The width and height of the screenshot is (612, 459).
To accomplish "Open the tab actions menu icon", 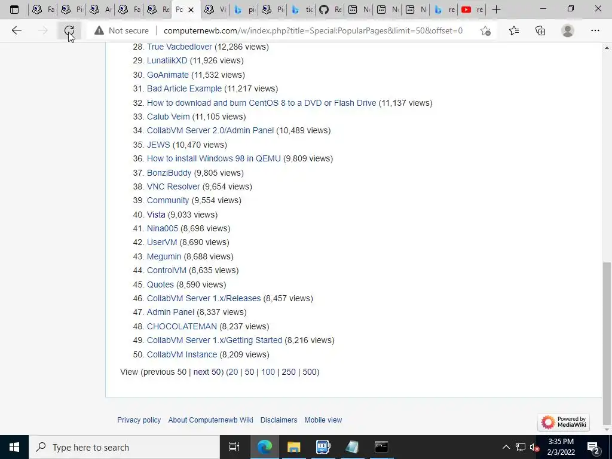I will (x=14, y=10).
